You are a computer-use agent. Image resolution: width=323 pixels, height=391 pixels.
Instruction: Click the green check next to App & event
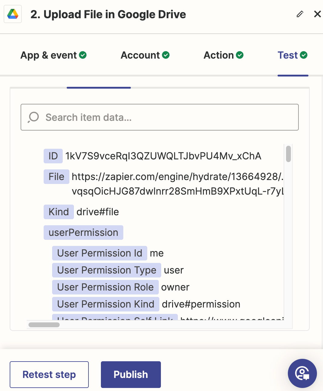tap(83, 55)
